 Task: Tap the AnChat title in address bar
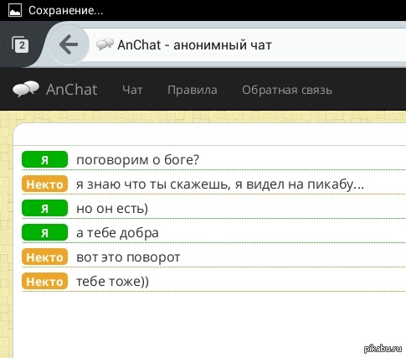click(194, 44)
